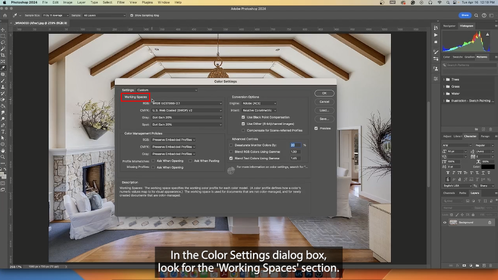Select the Zoom tool magnifier
498x280 pixels.
tap(3, 157)
